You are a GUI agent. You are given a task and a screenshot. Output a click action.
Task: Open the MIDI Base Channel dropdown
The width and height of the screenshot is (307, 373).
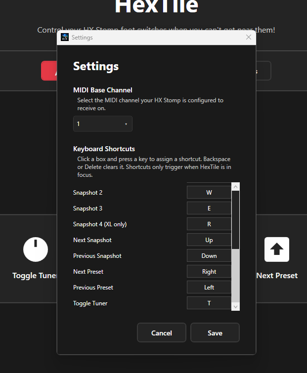(x=103, y=124)
